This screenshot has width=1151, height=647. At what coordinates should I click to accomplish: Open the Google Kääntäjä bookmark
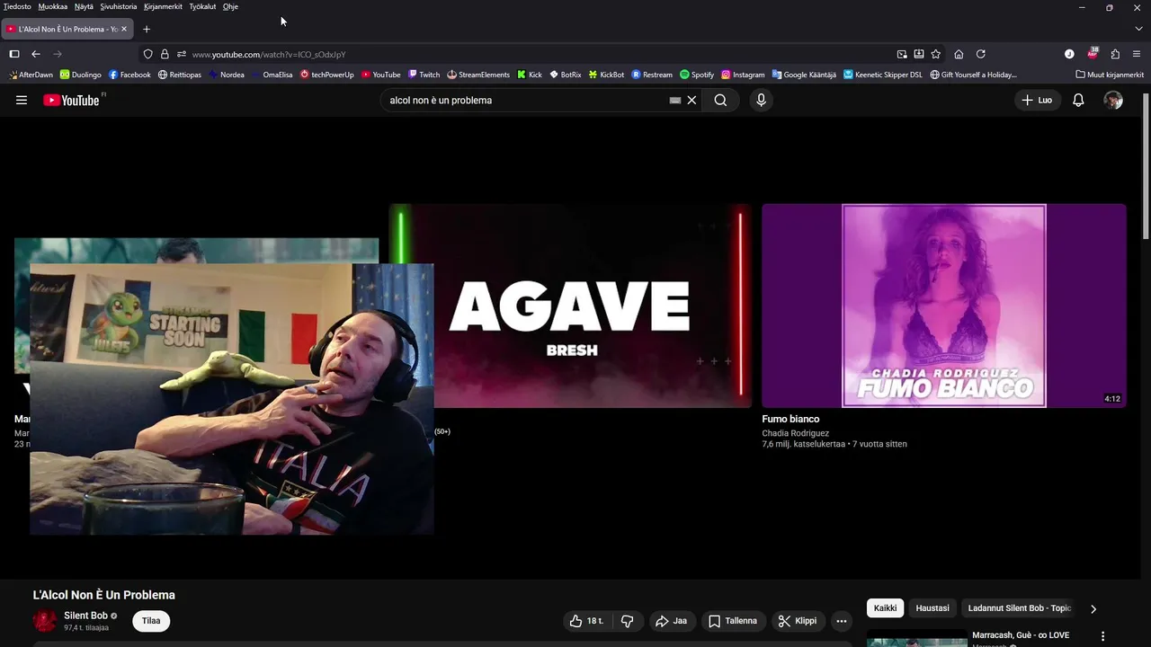click(x=804, y=75)
